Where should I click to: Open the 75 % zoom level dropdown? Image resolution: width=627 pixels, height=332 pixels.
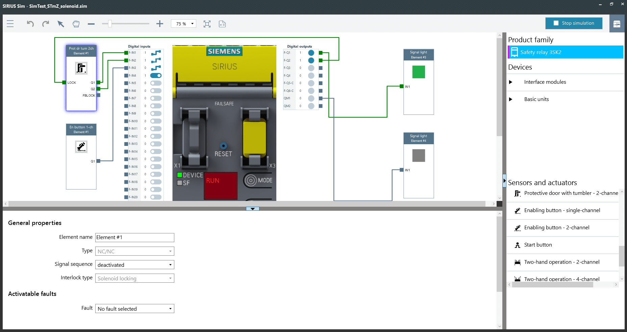183,24
